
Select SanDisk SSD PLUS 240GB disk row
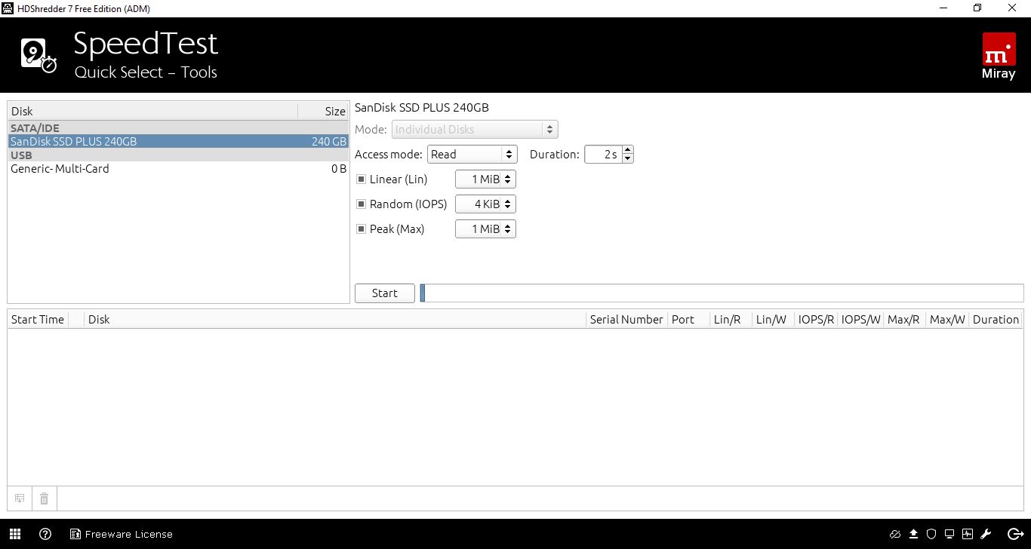click(x=178, y=142)
